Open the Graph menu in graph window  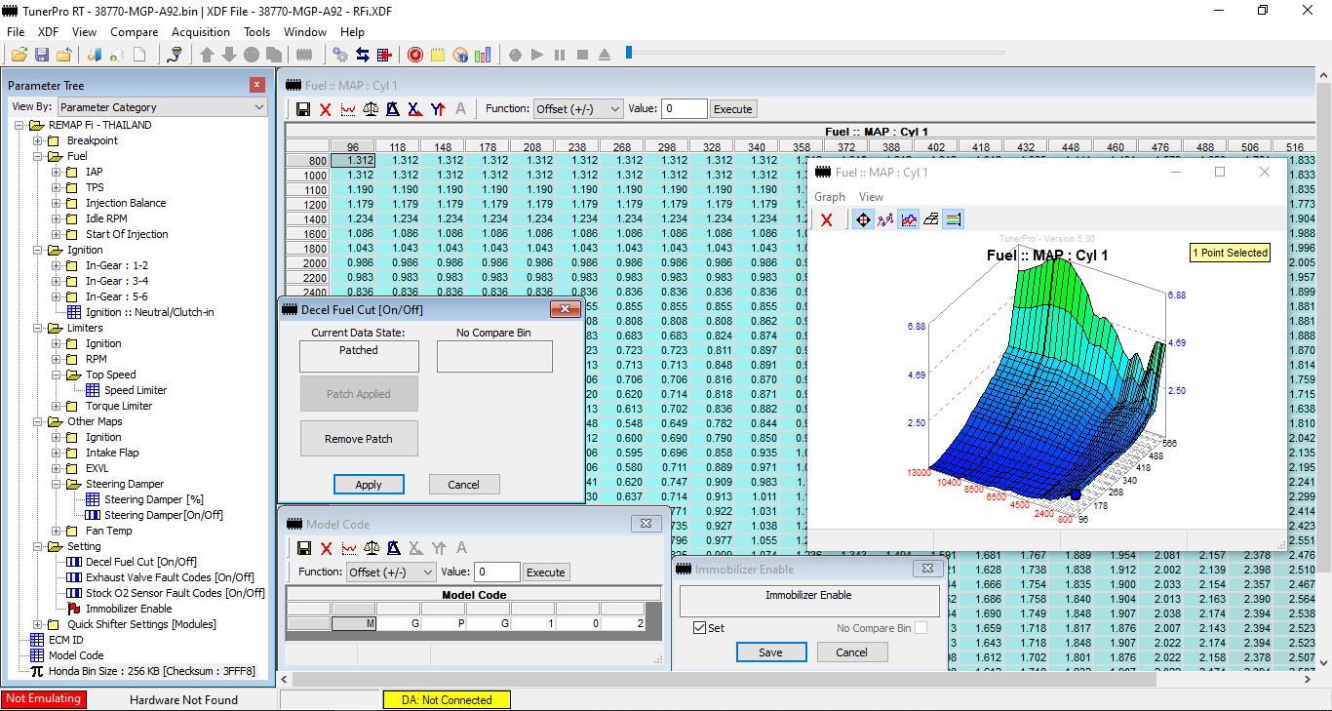coord(830,197)
